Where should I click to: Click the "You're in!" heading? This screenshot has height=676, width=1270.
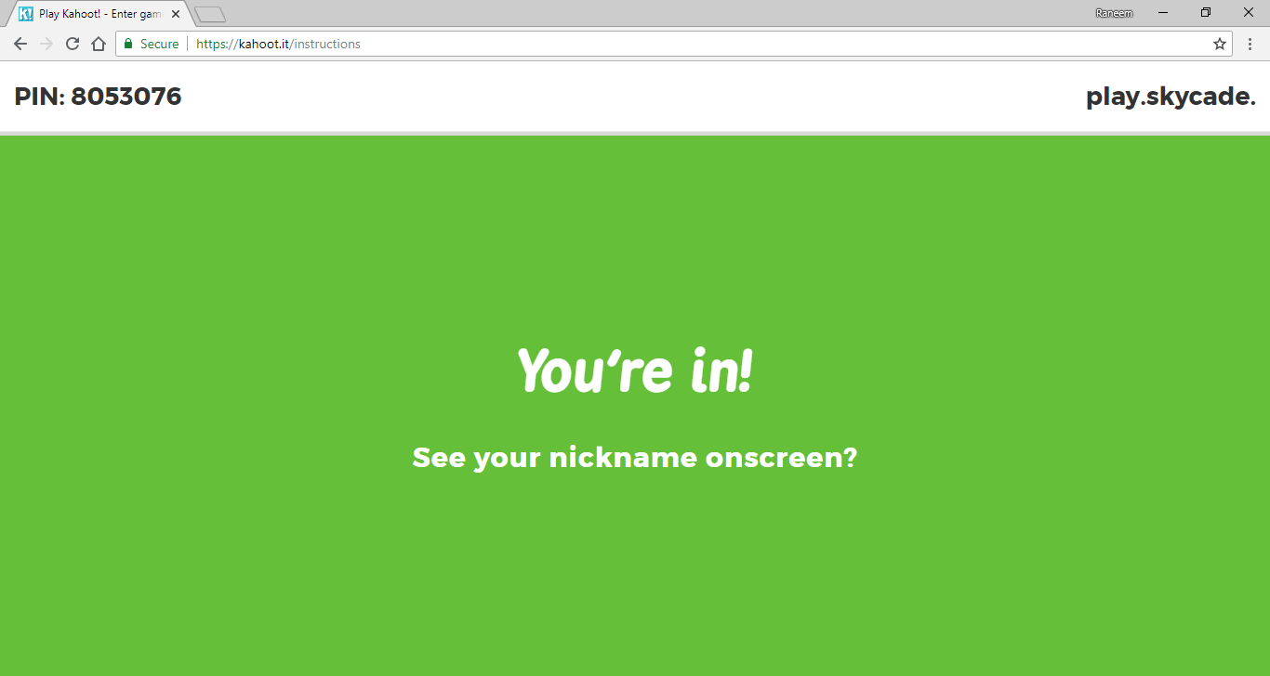(x=634, y=370)
